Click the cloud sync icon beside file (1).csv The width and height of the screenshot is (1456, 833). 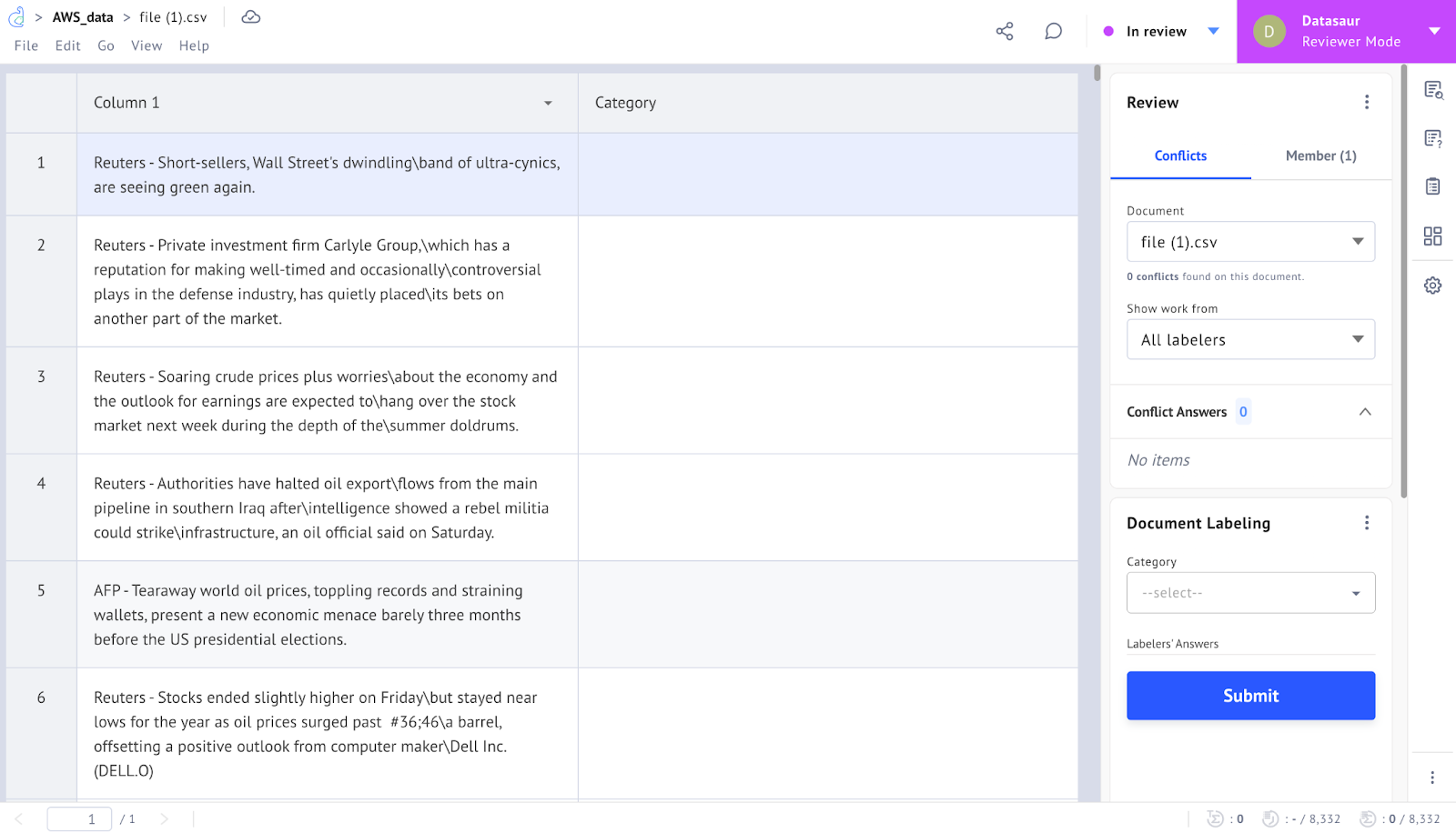click(249, 15)
